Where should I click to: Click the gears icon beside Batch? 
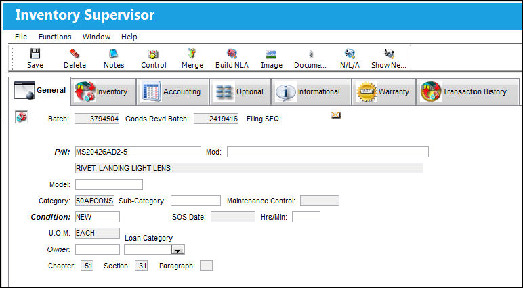click(22, 117)
